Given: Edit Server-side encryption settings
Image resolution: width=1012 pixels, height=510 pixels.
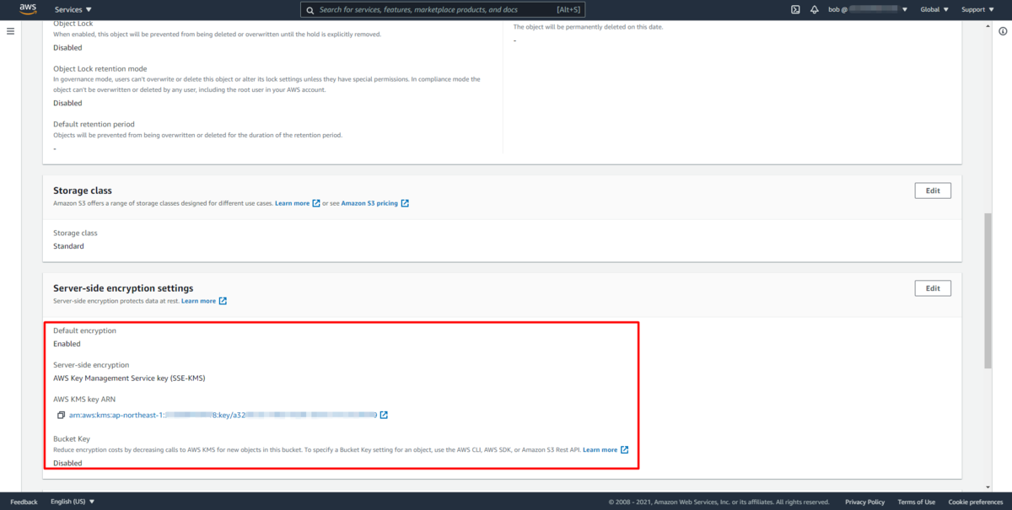Looking at the screenshot, I should pyautogui.click(x=933, y=288).
